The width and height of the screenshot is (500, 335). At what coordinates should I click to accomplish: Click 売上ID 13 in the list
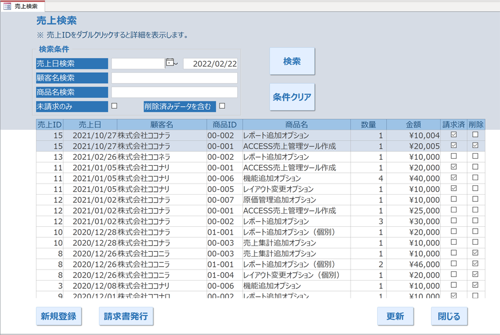pos(50,157)
